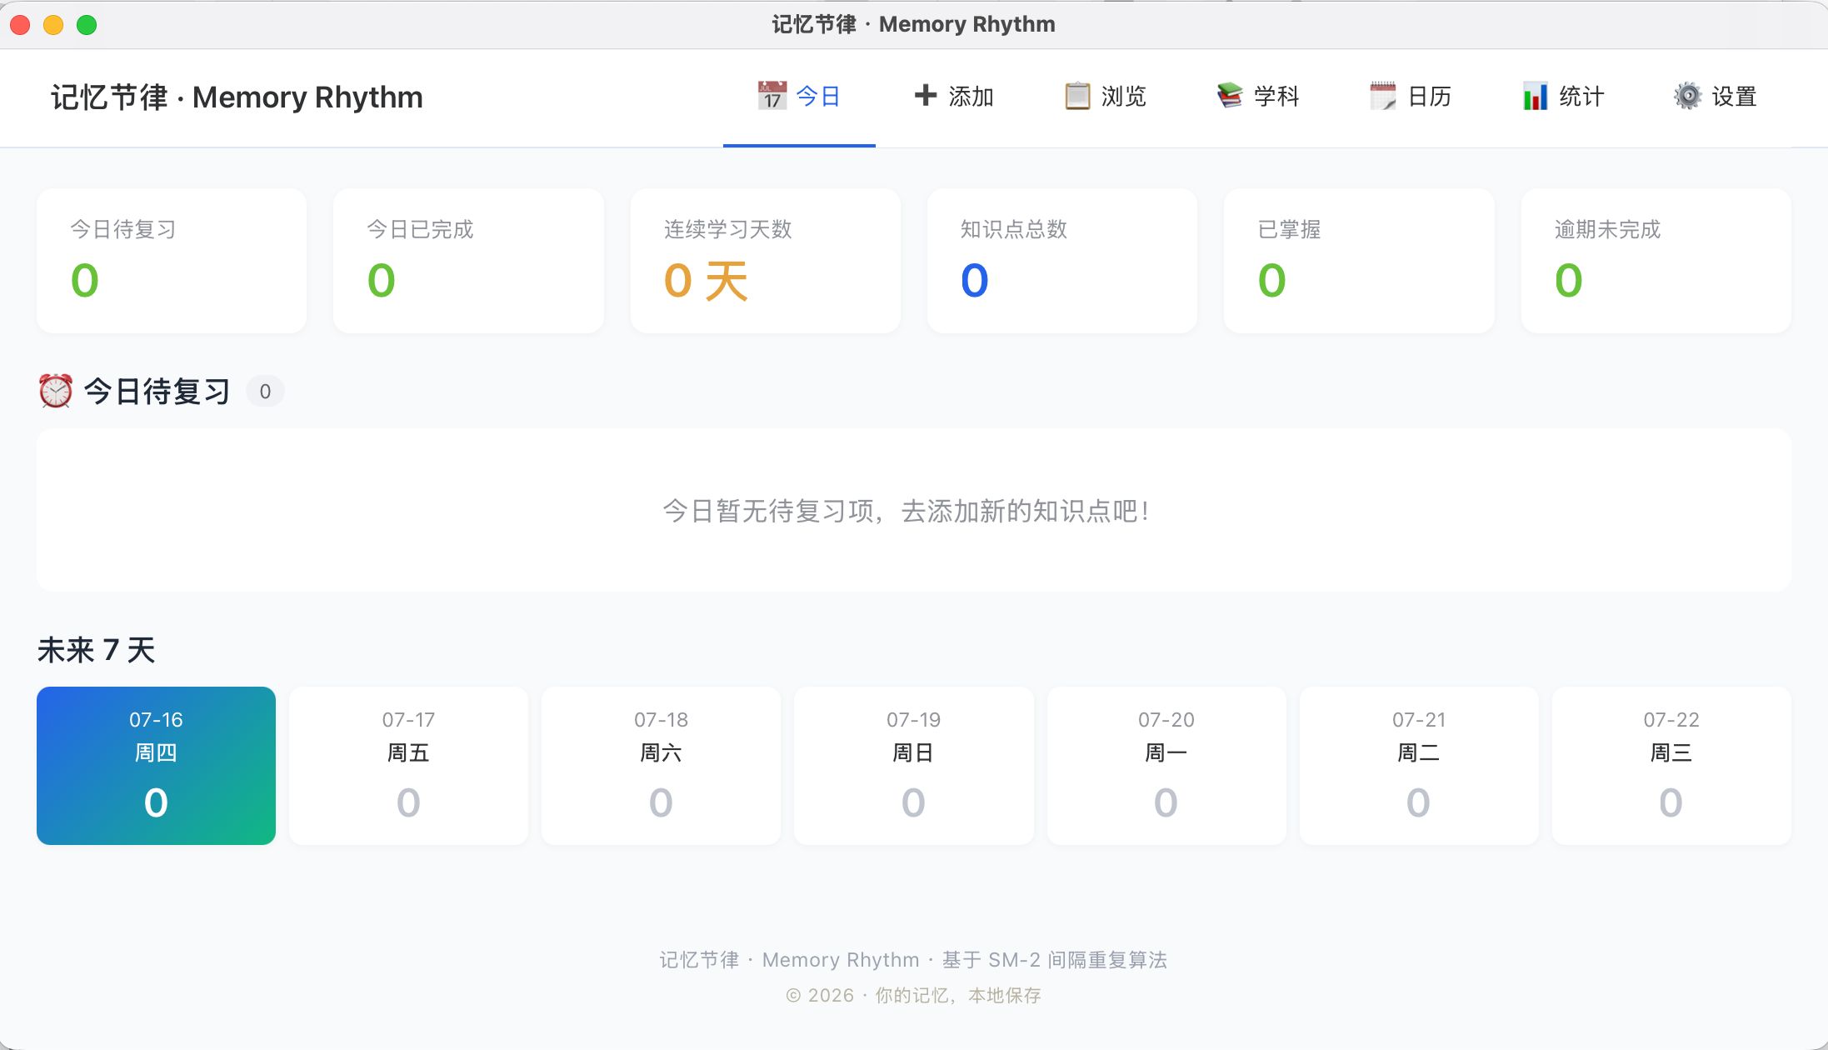1828x1050 pixels.
Task: Click the 今日待复习 stat card
Action: [x=172, y=261]
